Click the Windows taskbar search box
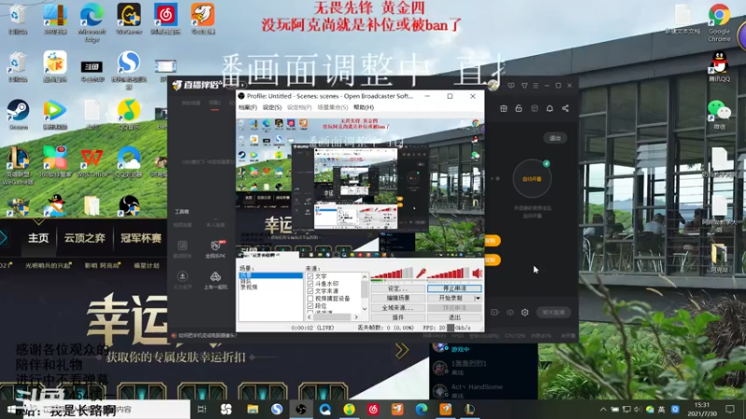Screen dimensions: 746x419 [106, 409]
